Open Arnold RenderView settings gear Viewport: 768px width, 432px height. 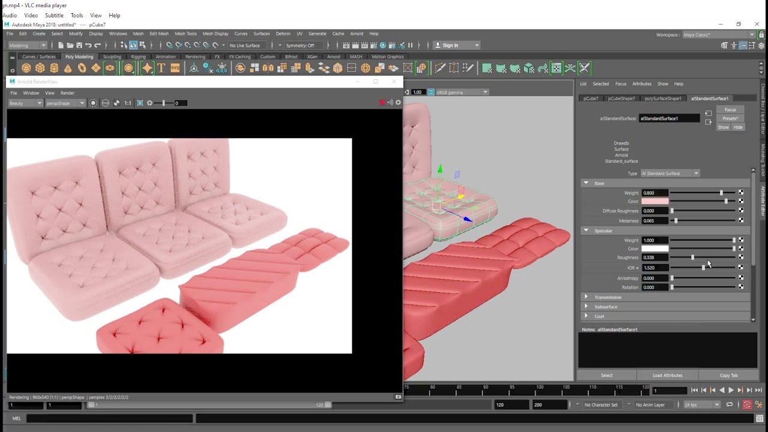click(x=398, y=103)
